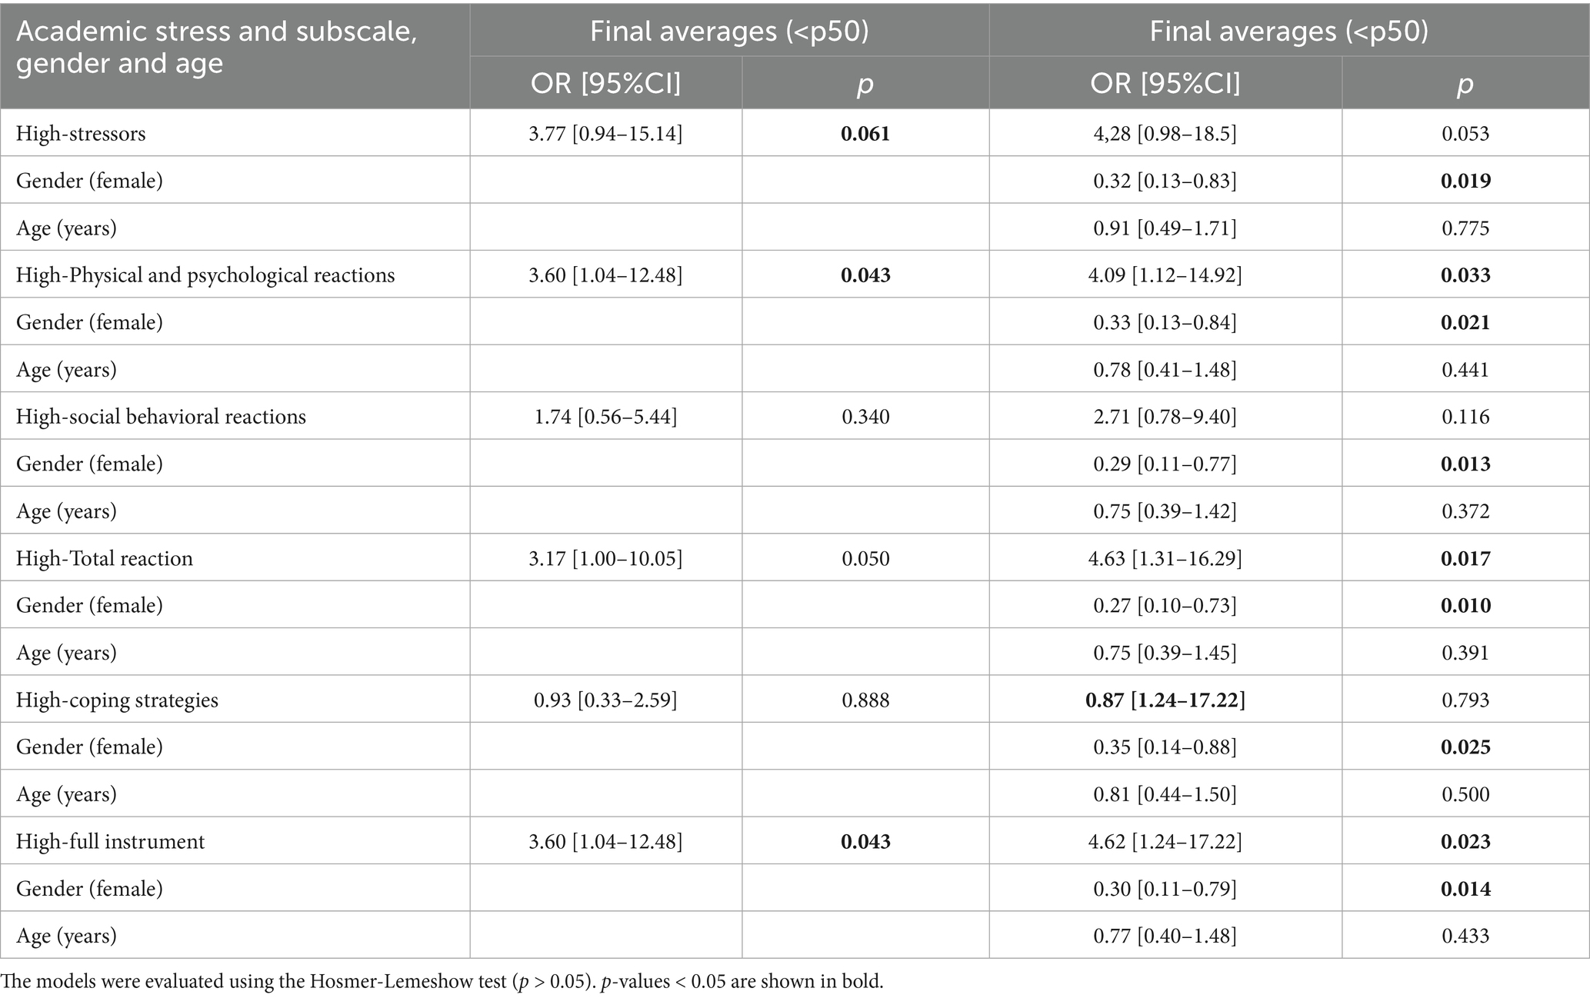
Task: Click the bold p-value 0.017
Action: coord(1465,558)
